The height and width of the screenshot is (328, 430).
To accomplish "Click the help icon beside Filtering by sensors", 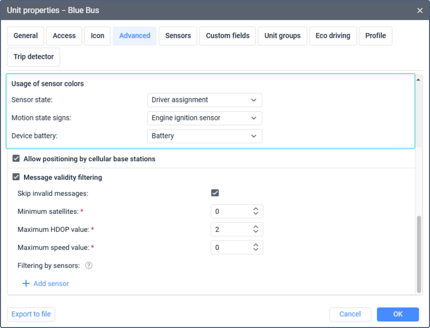I will [89, 265].
